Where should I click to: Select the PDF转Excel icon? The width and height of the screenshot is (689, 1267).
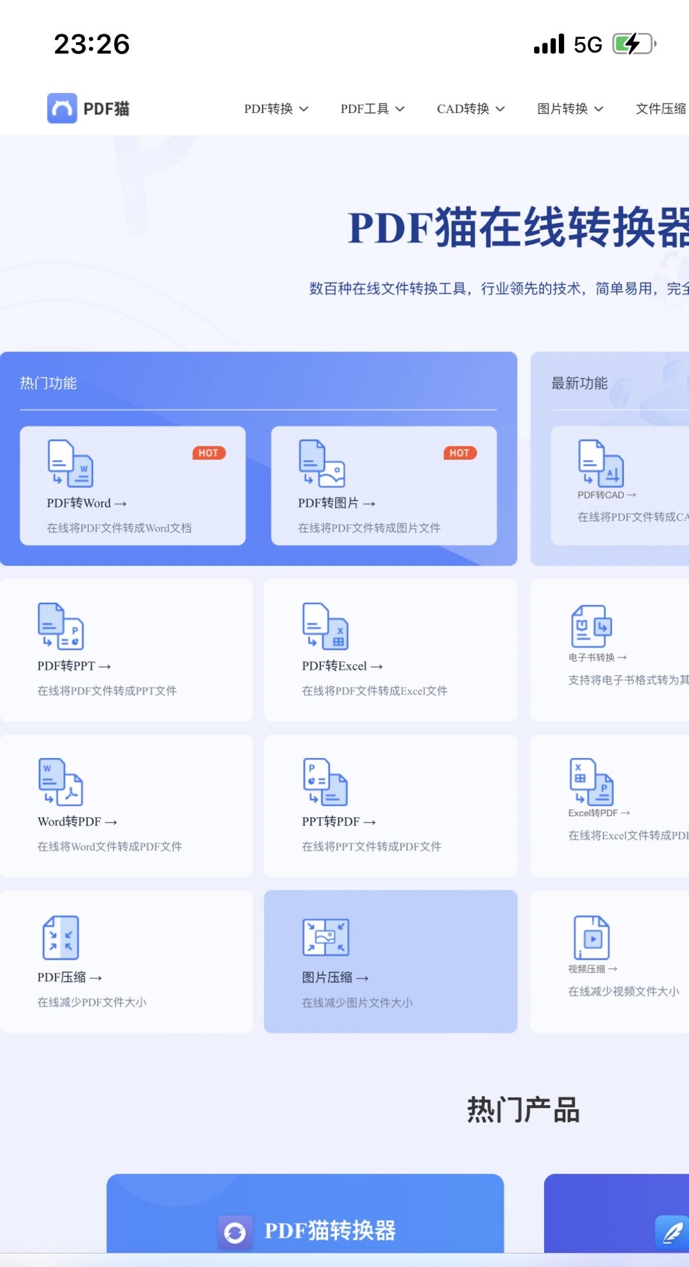tap(325, 626)
